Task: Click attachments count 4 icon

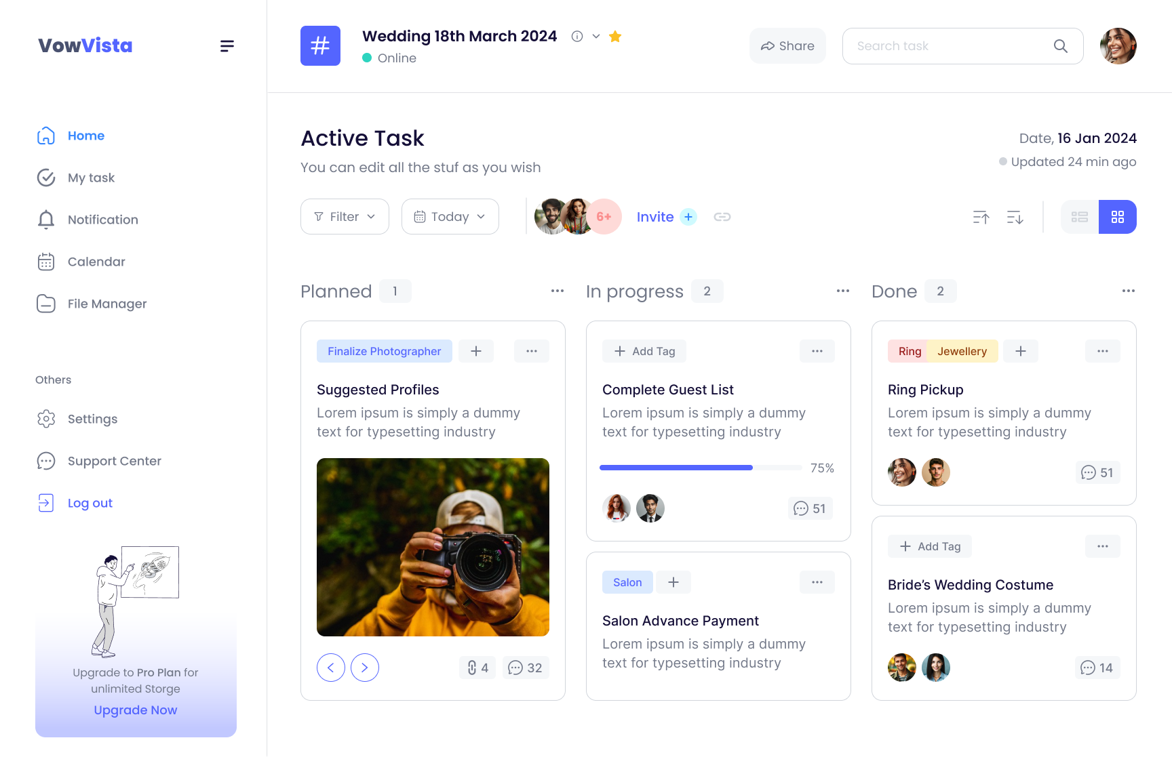Action: click(477, 668)
